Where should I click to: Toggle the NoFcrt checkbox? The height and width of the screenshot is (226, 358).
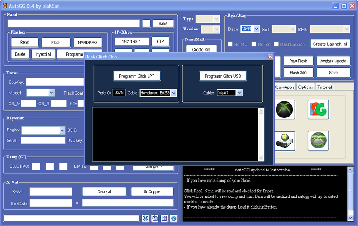coord(254,44)
